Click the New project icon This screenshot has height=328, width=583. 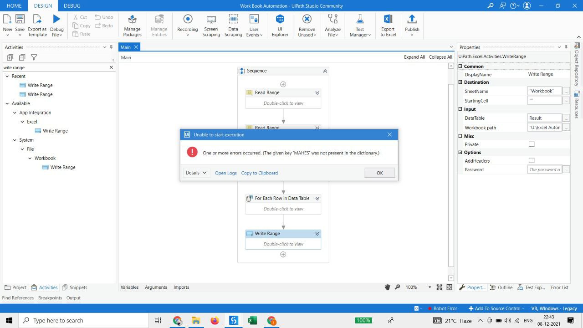coord(7,19)
